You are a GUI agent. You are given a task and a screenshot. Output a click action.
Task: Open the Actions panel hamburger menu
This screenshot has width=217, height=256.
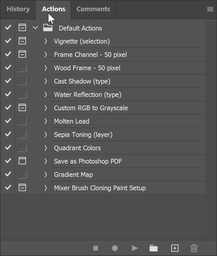click(210, 9)
